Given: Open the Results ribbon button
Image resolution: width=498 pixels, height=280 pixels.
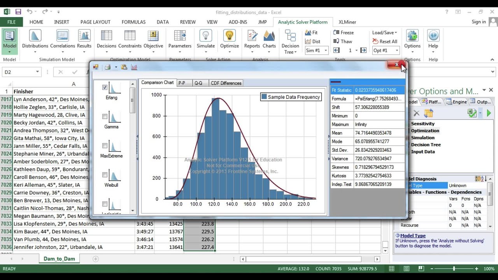Looking at the screenshot, I should [84, 41].
